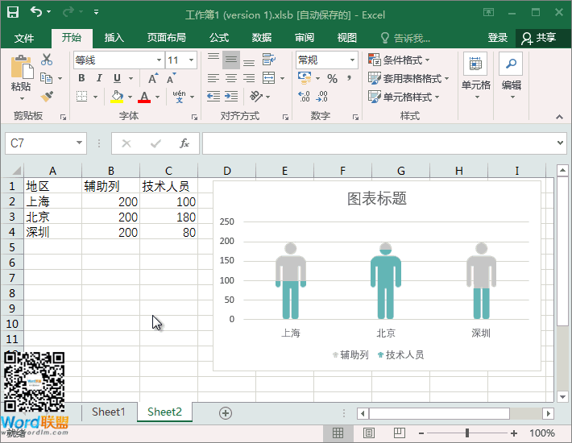Viewport: 572px width, 443px height.
Task: Open the 编辑 Editing group button
Action: [511, 77]
